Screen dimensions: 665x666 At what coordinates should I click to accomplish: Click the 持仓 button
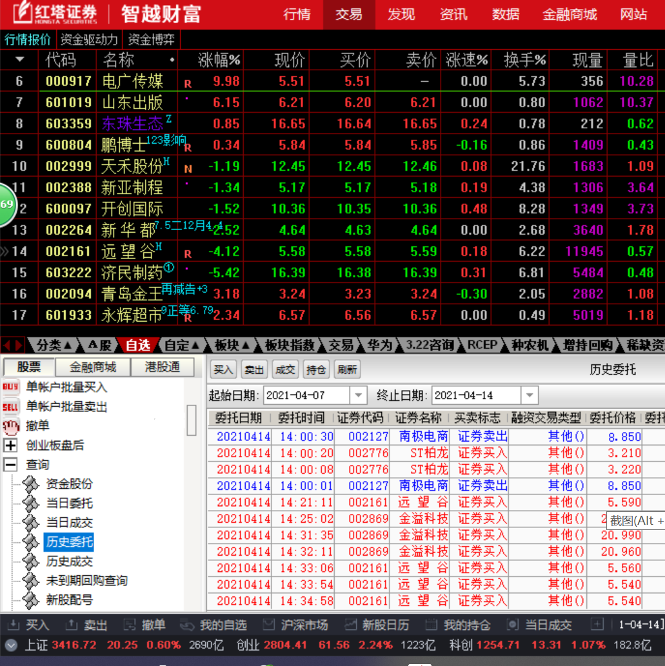pos(316,369)
